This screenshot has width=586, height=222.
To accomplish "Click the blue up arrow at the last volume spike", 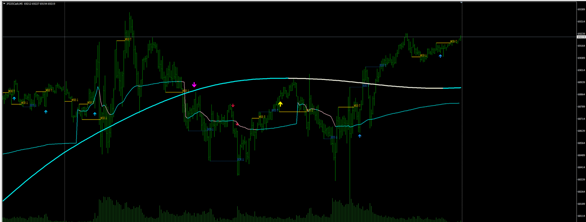I will tap(360, 136).
